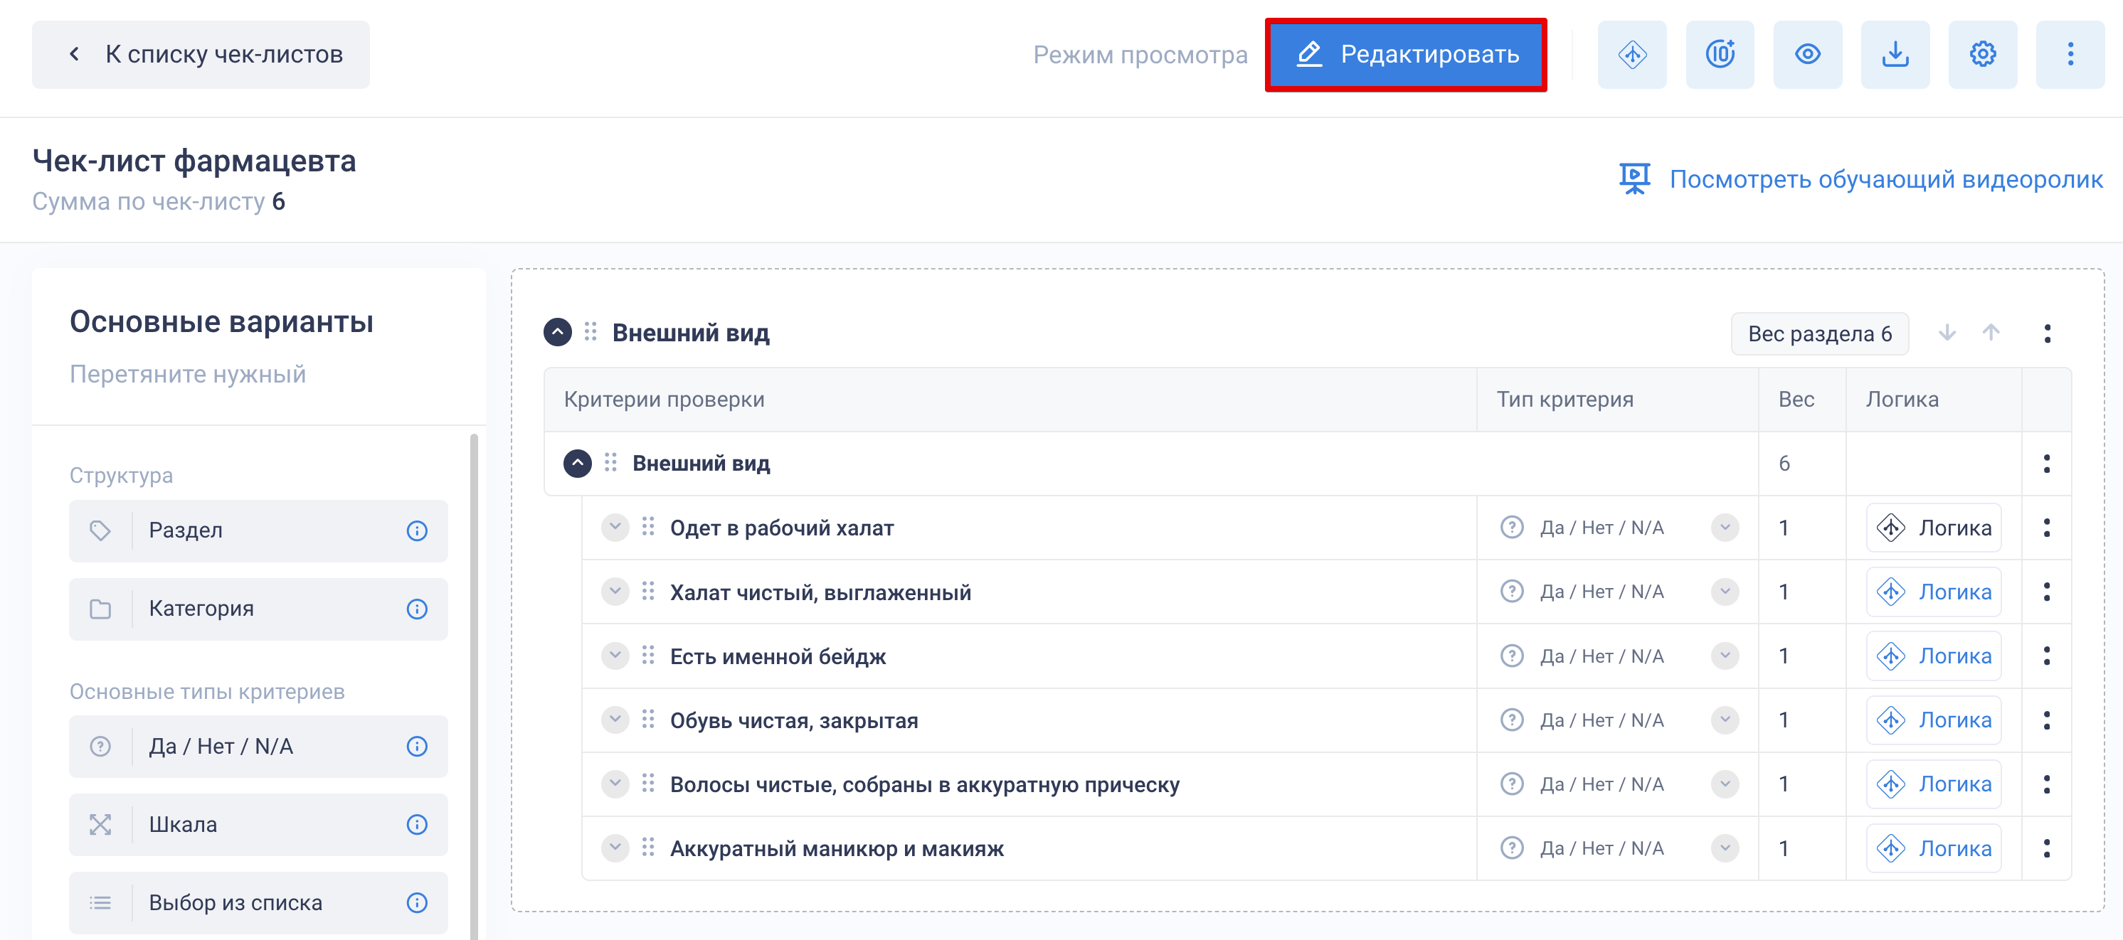Click info icon next to Шкала
Viewport: 2123px width, 940px height.
417,825
